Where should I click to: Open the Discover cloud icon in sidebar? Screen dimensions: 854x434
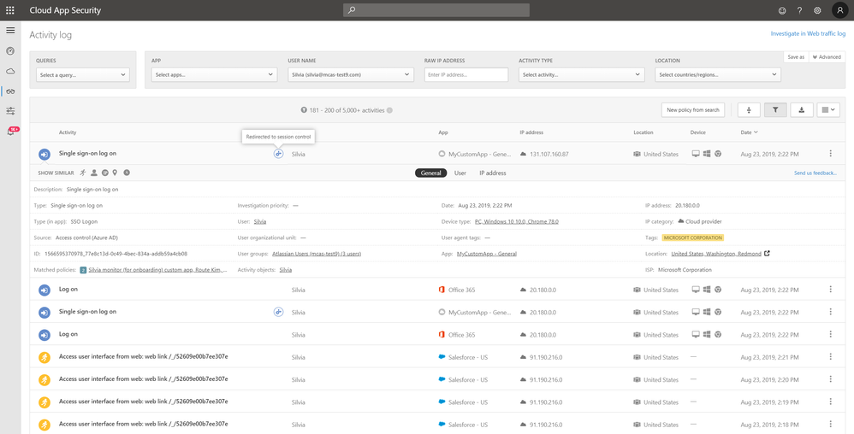10,71
